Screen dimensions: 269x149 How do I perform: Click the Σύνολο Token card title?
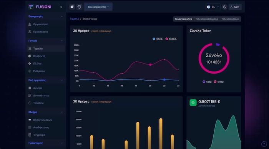pyautogui.click(x=200, y=31)
